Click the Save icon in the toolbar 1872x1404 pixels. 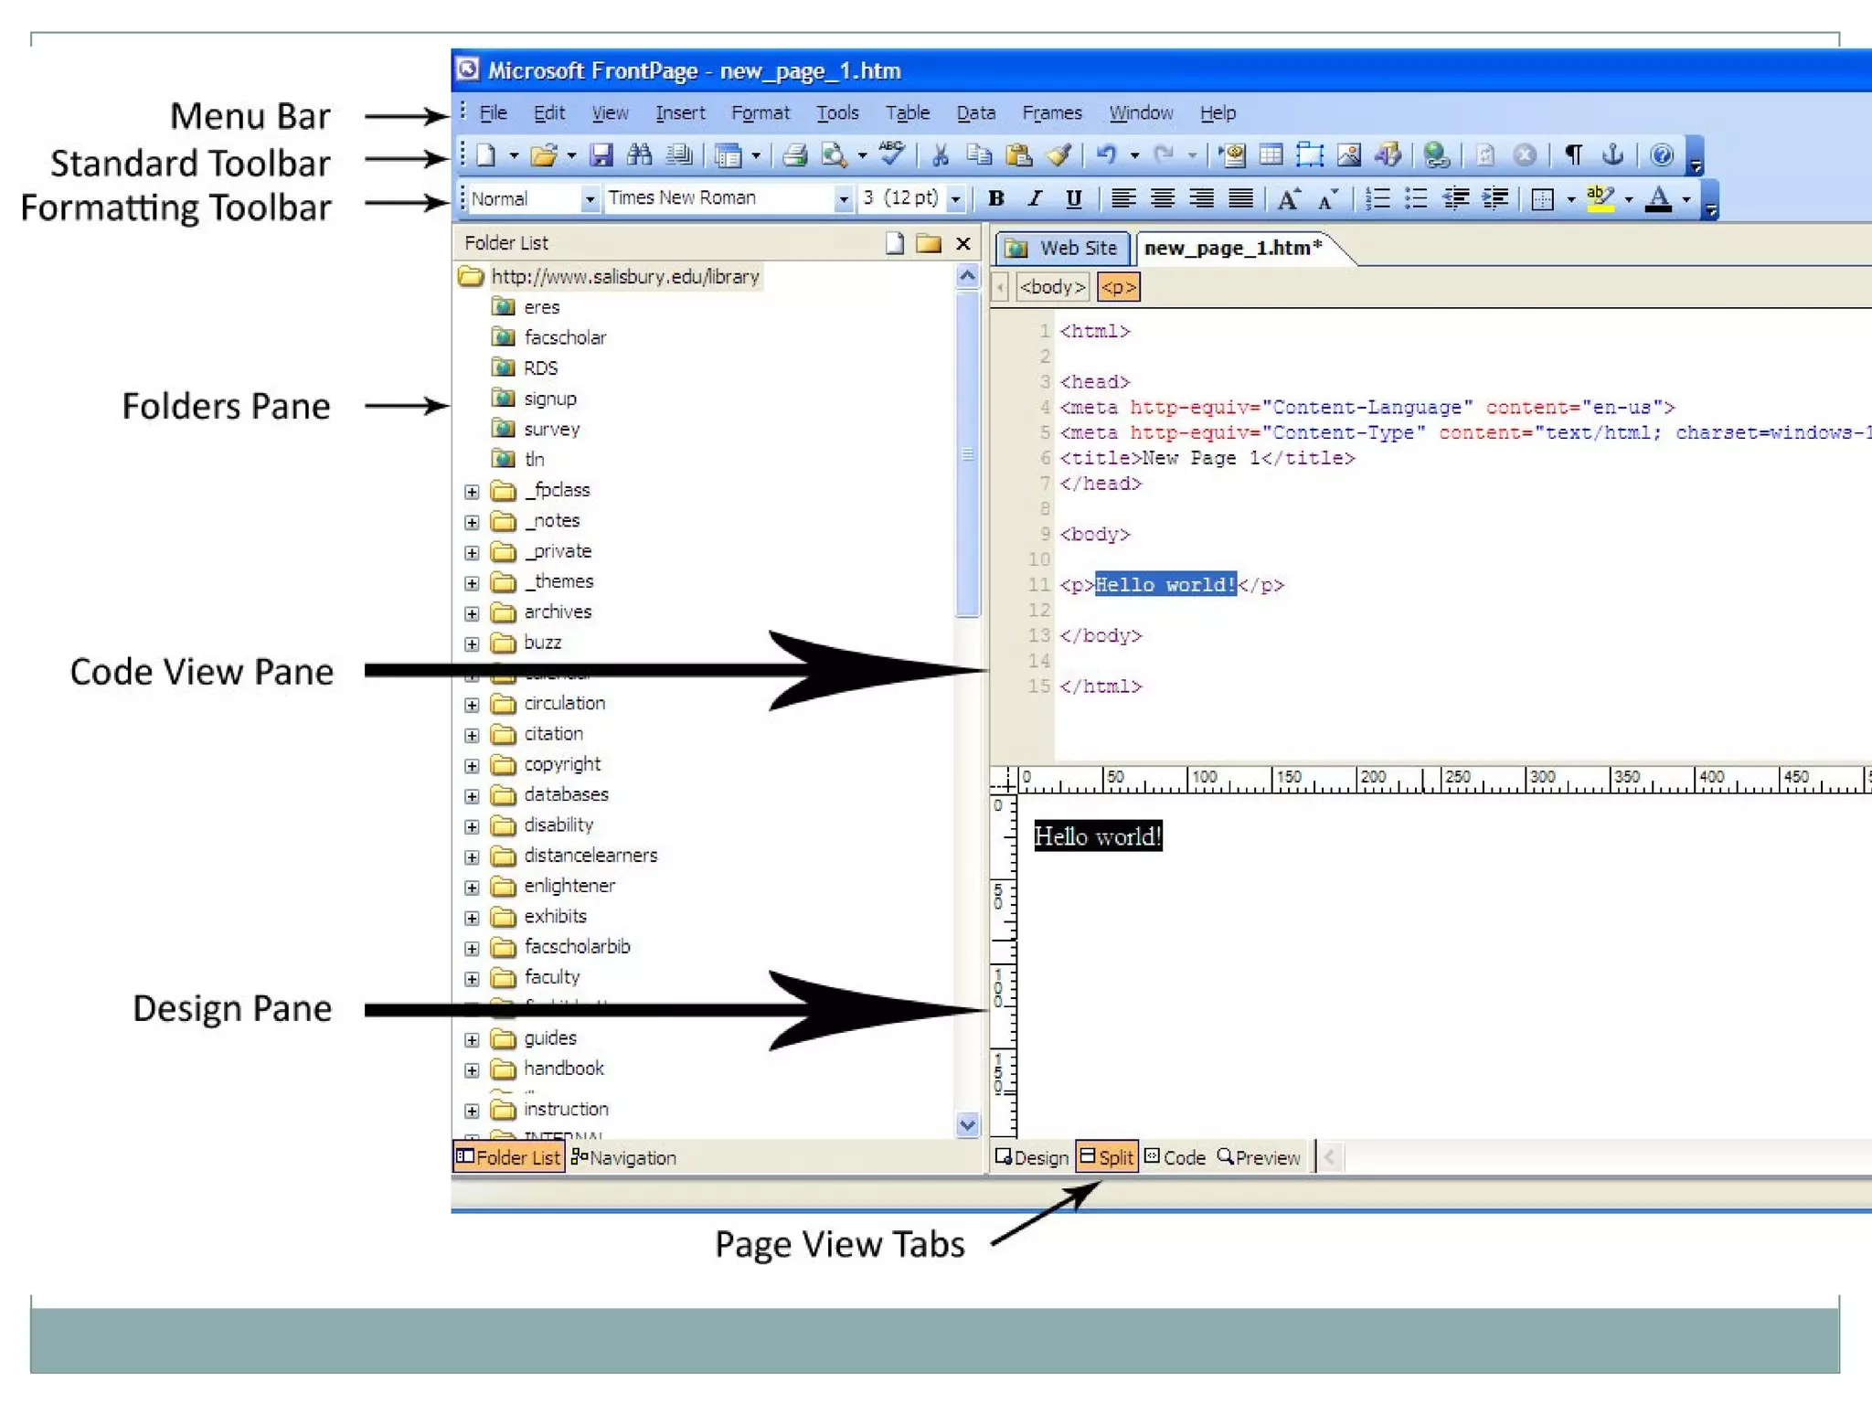[601, 155]
